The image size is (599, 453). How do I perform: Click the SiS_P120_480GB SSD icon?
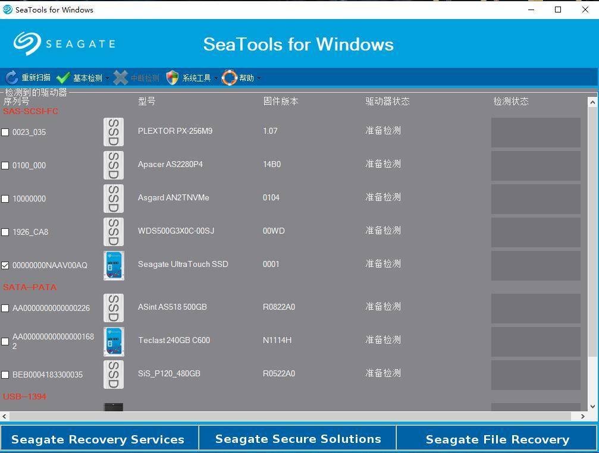pyautogui.click(x=114, y=374)
